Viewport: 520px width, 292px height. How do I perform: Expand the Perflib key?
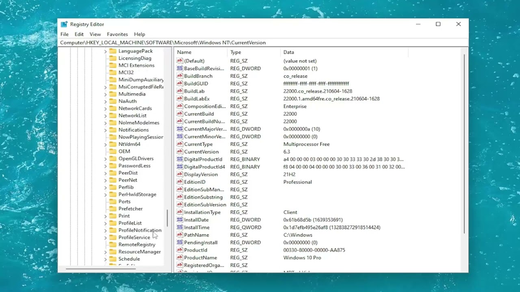coord(105,187)
